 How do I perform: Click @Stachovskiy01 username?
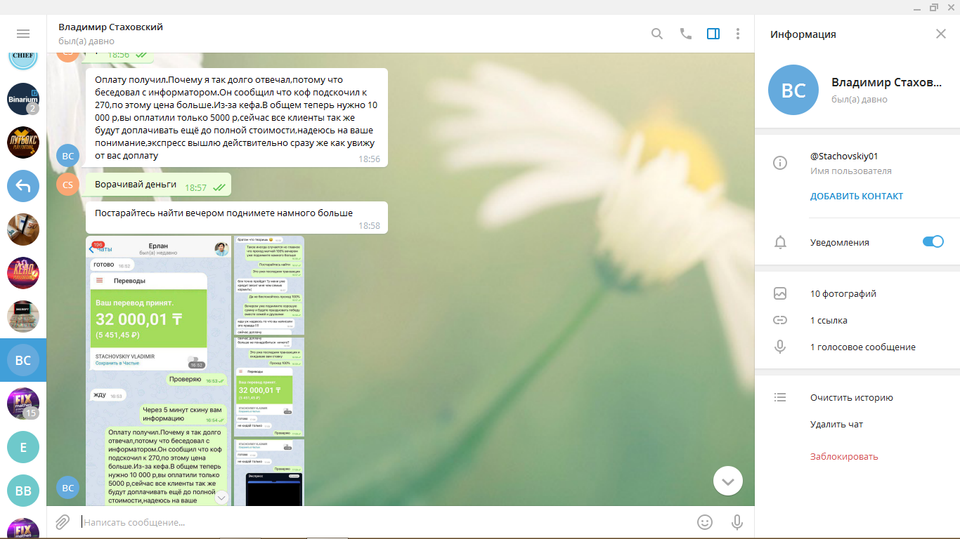pos(844,157)
